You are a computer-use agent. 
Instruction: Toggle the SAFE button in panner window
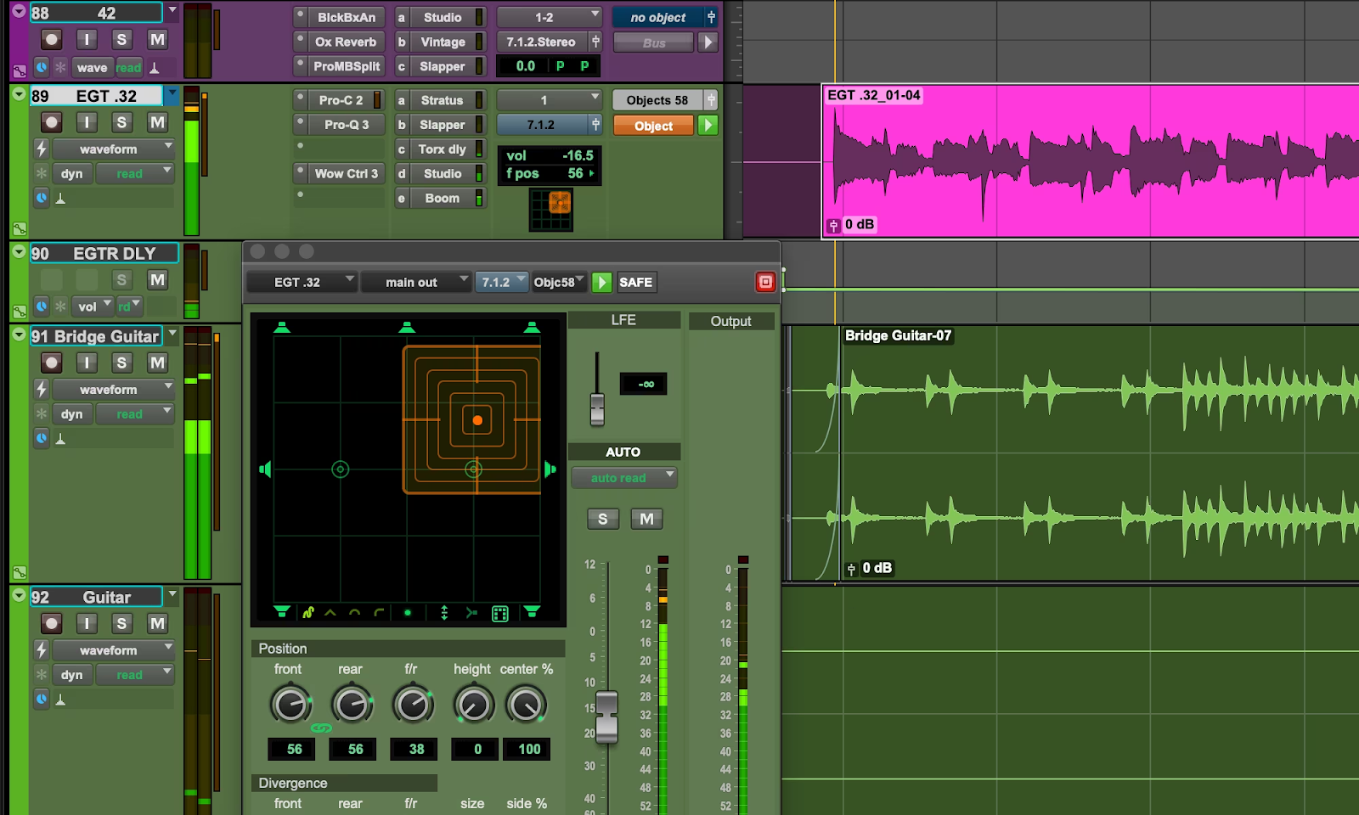[635, 282]
